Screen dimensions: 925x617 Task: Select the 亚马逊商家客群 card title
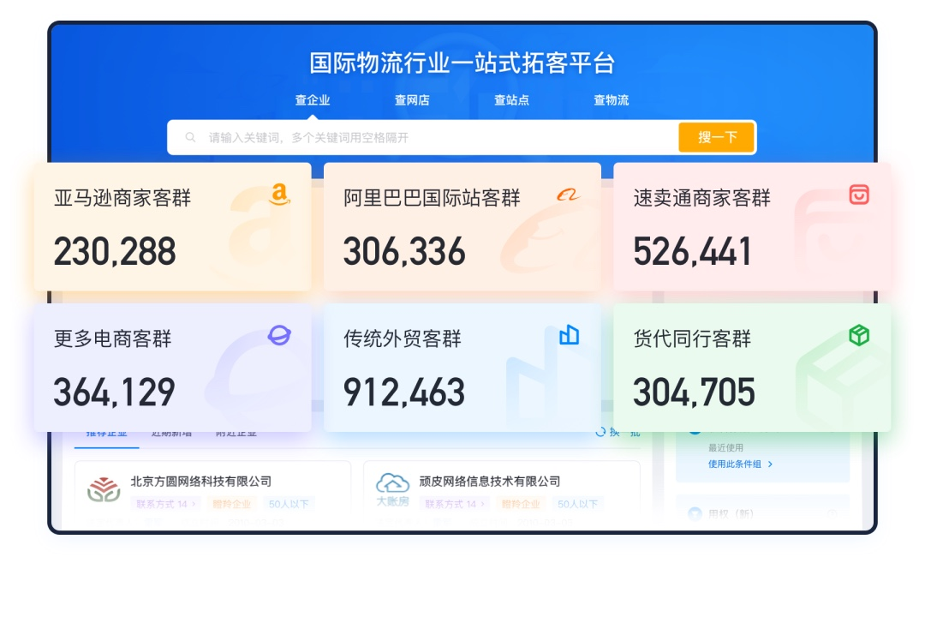tap(122, 198)
